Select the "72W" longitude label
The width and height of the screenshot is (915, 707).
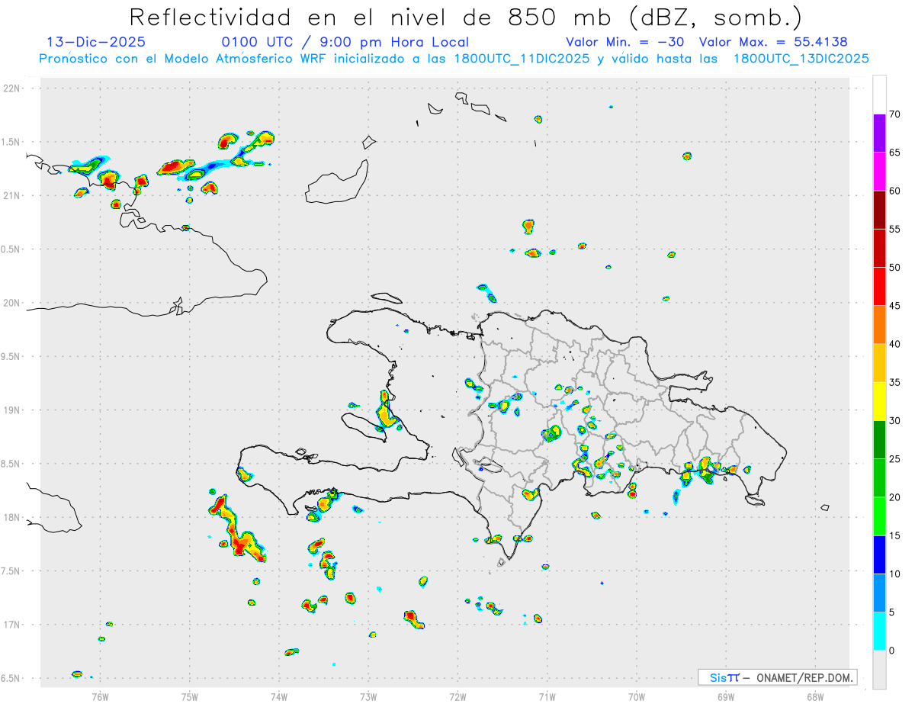[x=457, y=696]
